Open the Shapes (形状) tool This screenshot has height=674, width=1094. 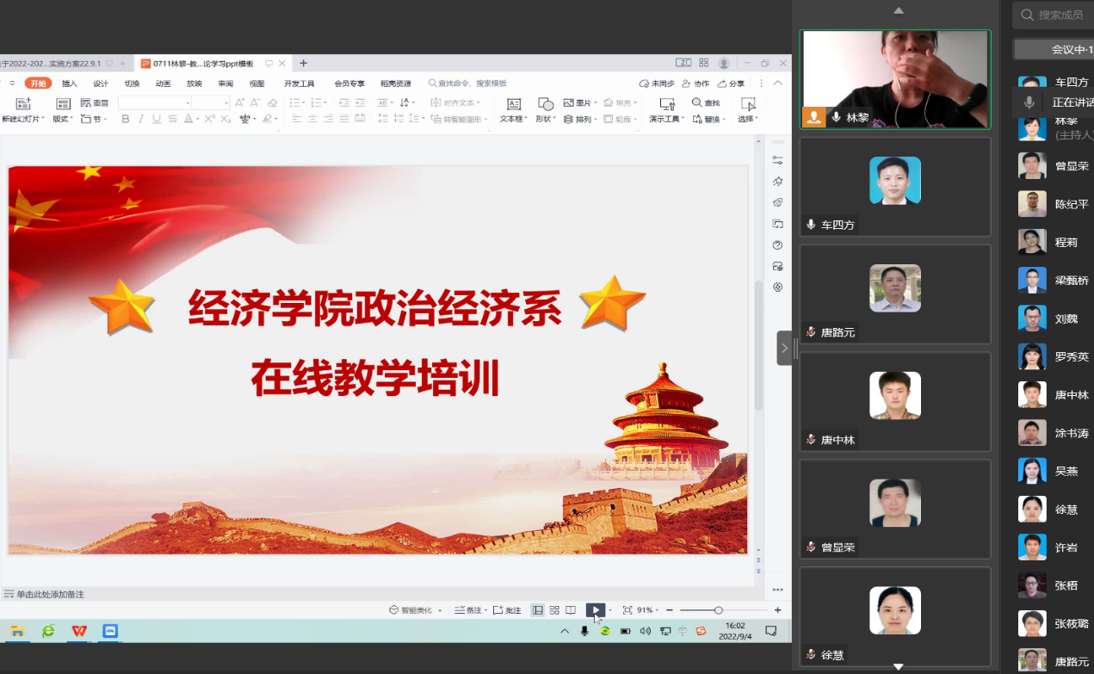point(545,104)
